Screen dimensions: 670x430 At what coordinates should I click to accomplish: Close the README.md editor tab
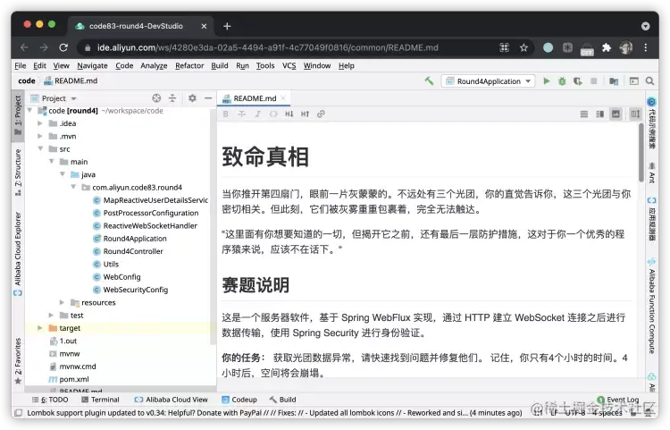(x=283, y=98)
